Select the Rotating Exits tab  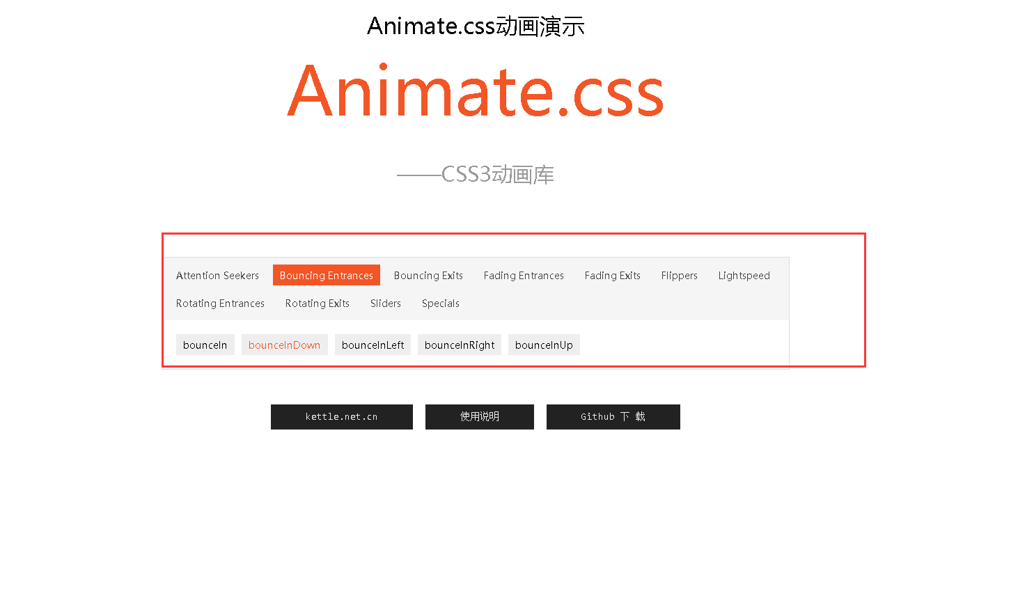click(318, 304)
